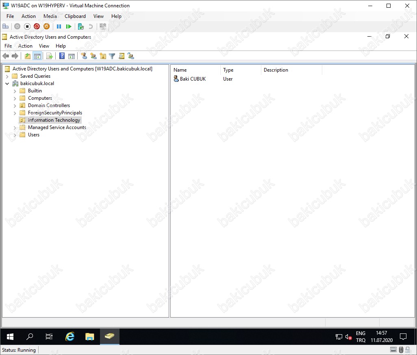This screenshot has width=417, height=355.
Task: Reset the VM using green play icon
Action: click(x=69, y=26)
